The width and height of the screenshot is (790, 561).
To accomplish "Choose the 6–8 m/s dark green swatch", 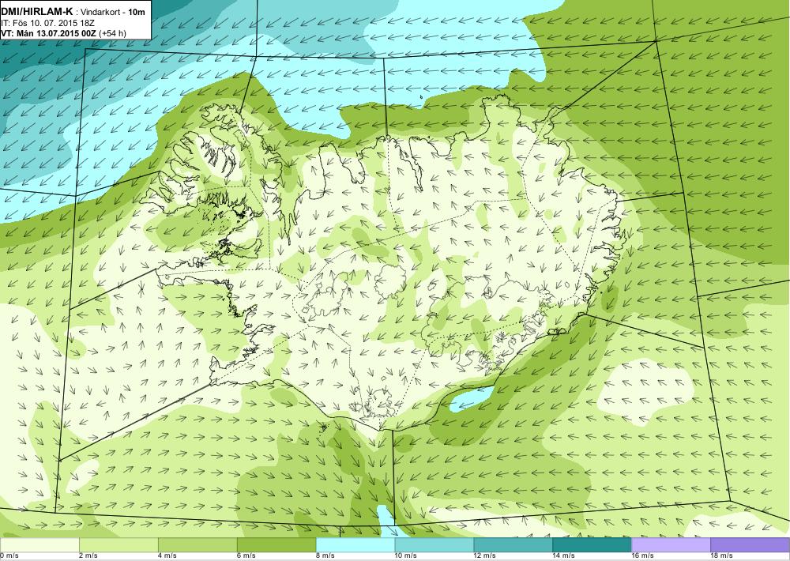I will coord(276,545).
